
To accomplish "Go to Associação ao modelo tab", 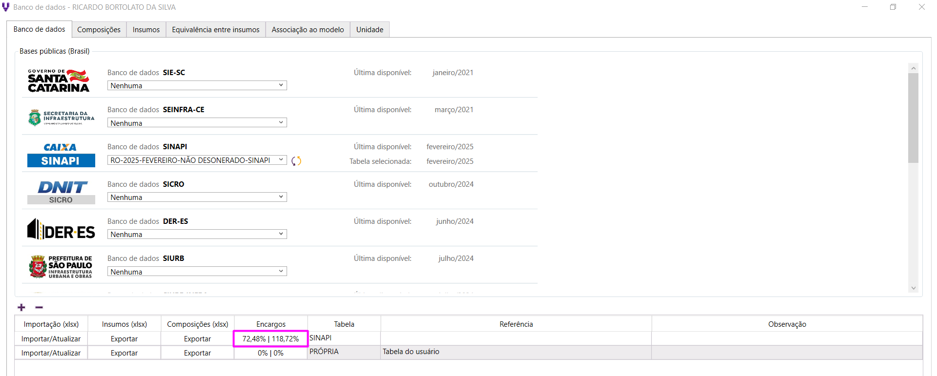I will coord(308,30).
